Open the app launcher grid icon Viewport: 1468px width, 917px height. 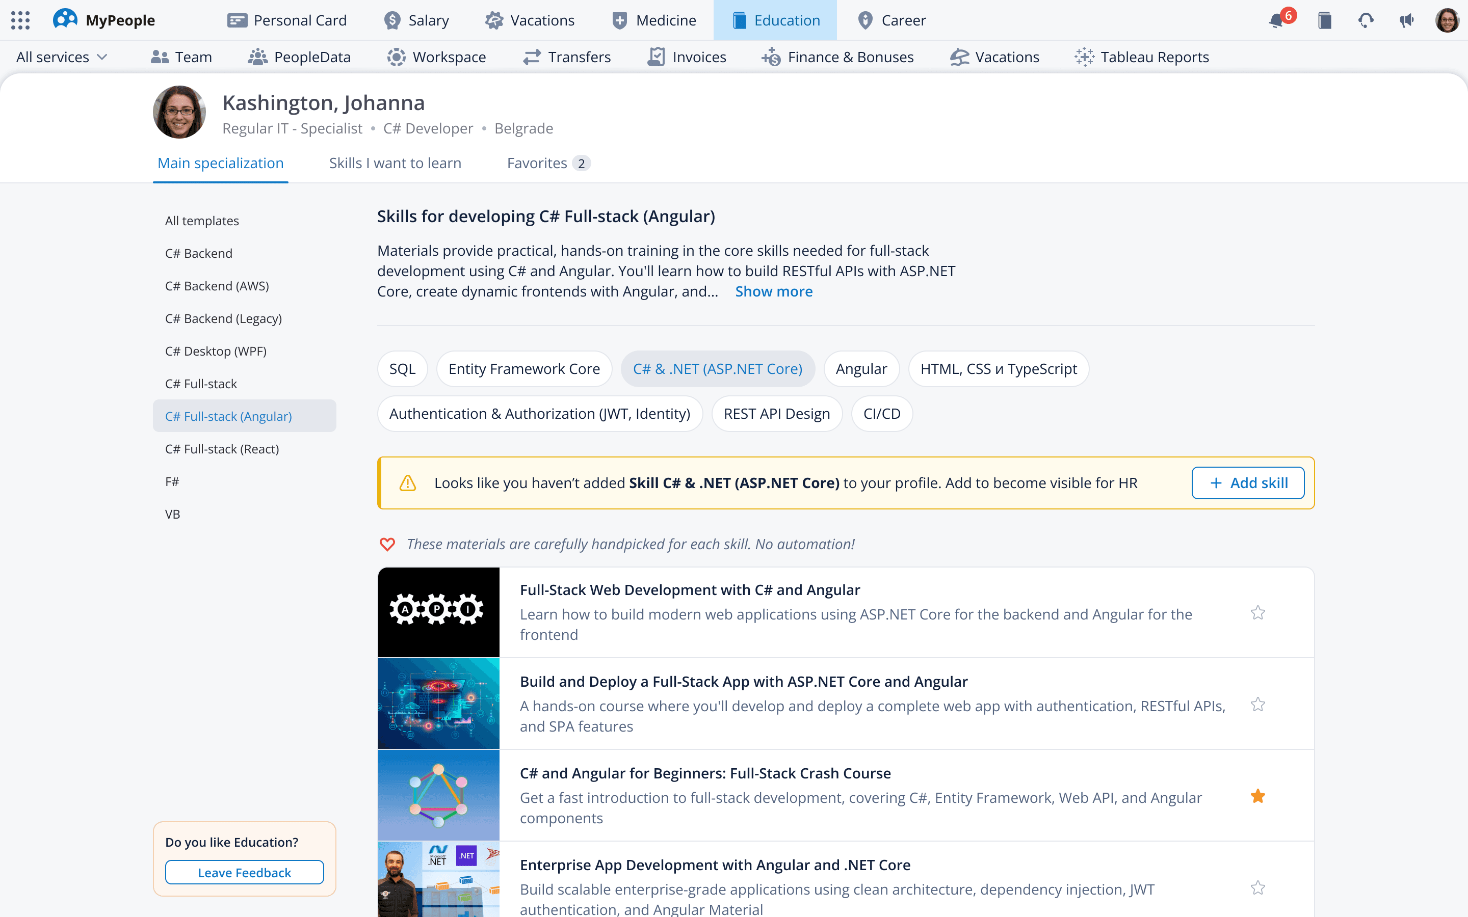[20, 20]
